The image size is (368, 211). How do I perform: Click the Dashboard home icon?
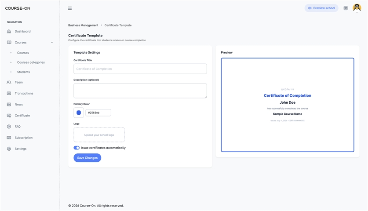coord(9,32)
